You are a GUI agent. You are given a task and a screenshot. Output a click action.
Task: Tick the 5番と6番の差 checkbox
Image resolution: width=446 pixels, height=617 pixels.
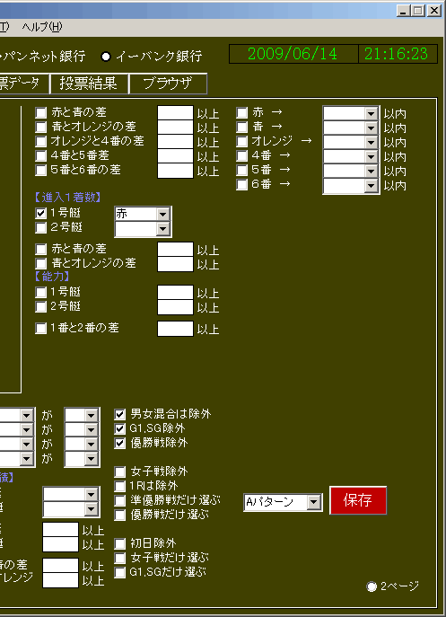pos(41,171)
